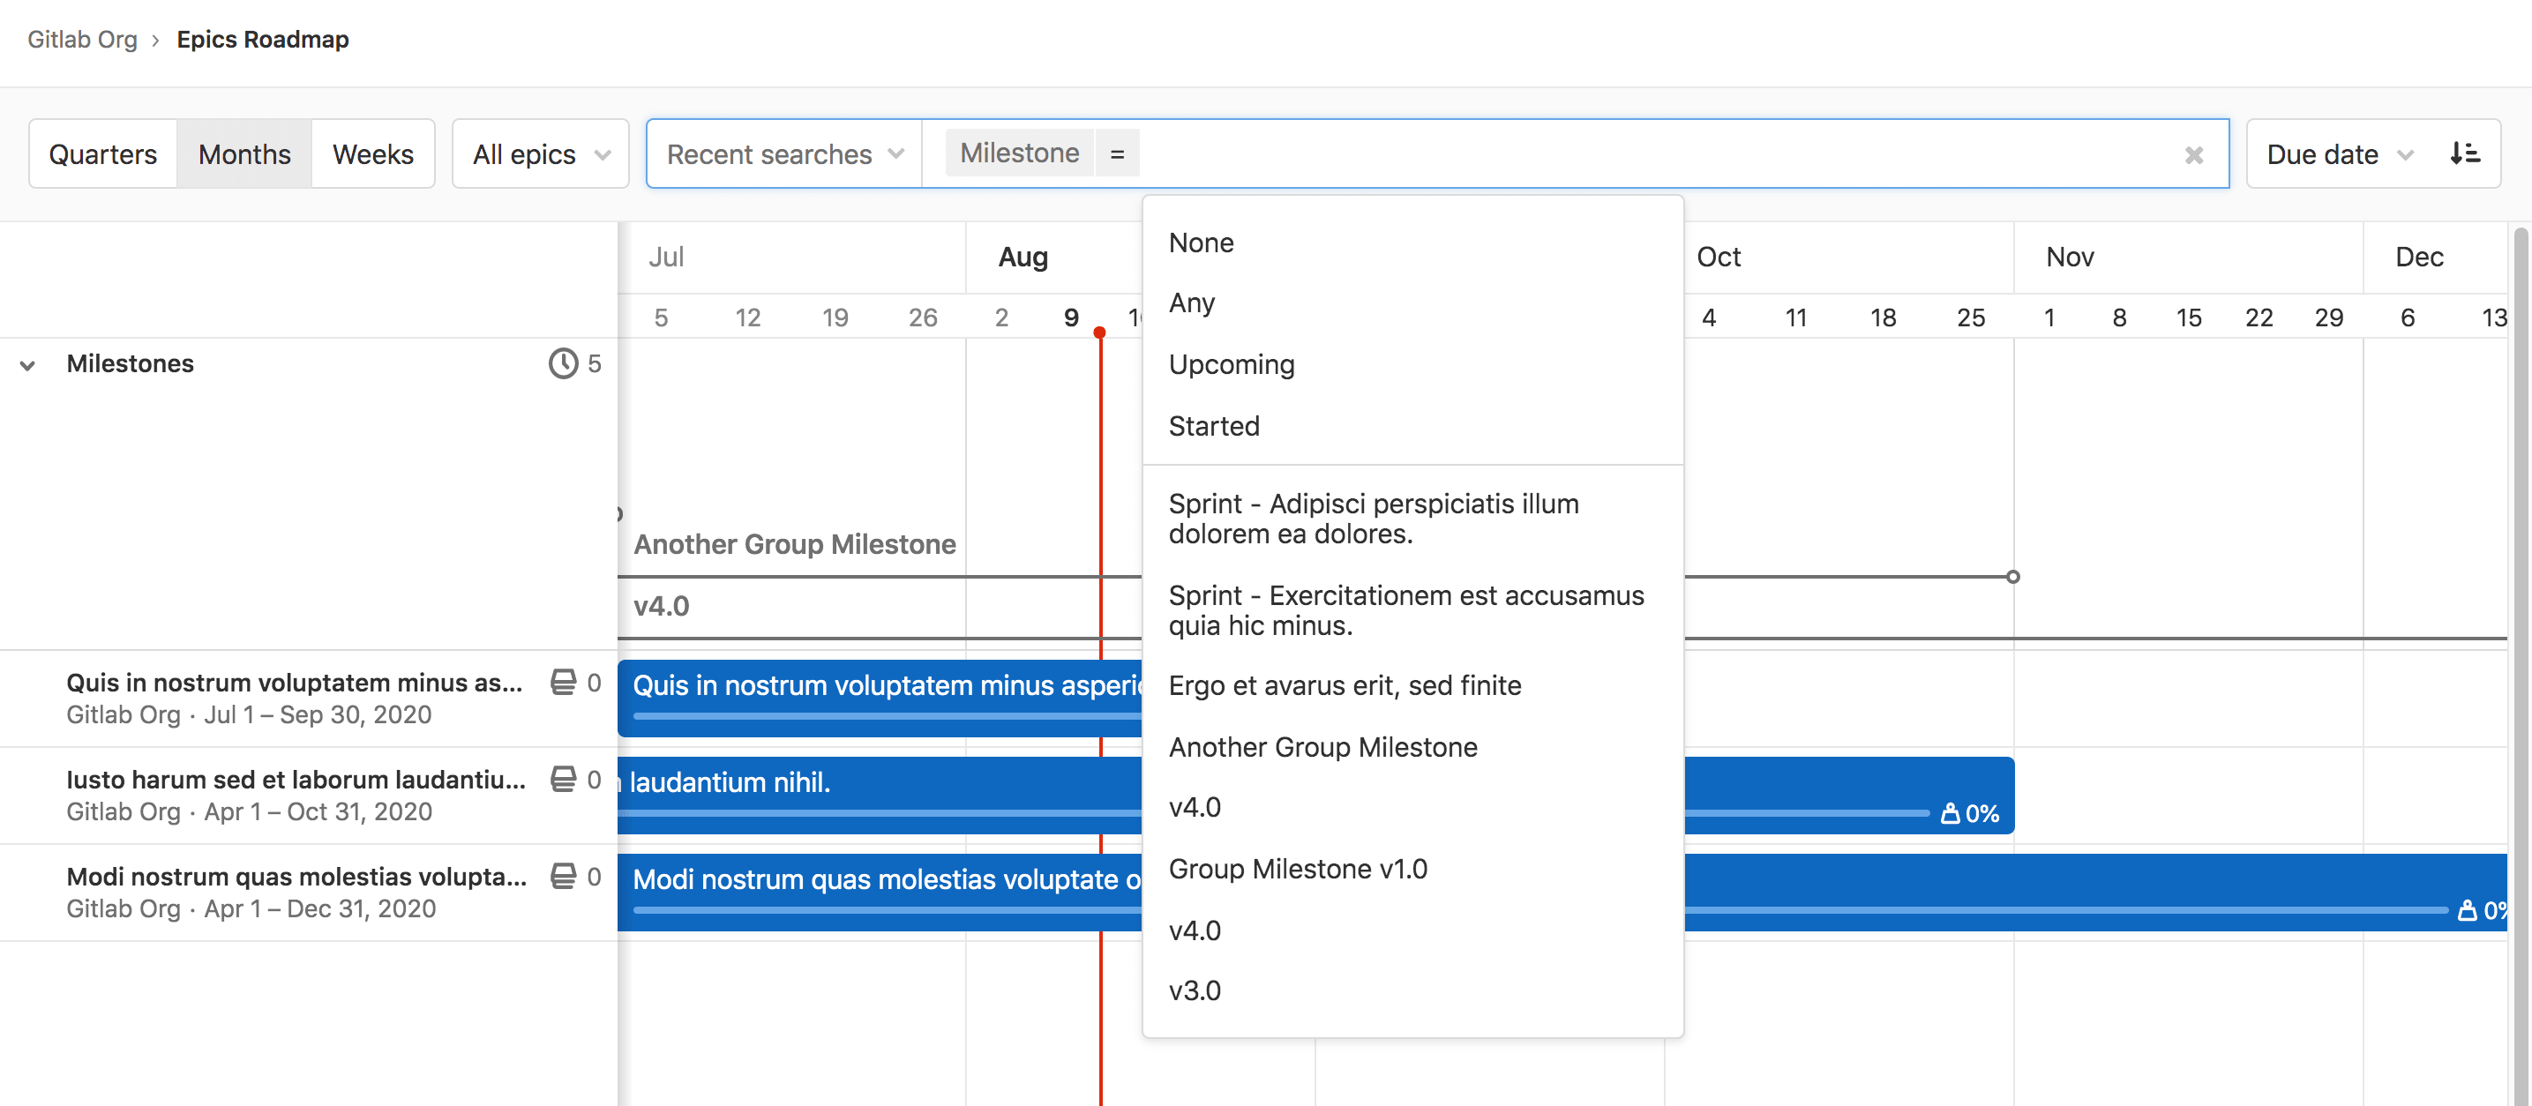Click the weight lock icon on the 0% badge
This screenshot has width=2532, height=1106.
[x=1951, y=812]
